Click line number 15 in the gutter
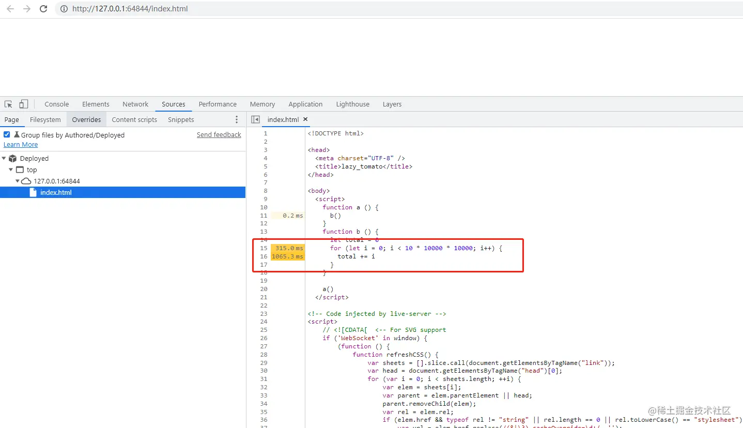Viewport: 743px width, 428px height. (264, 248)
